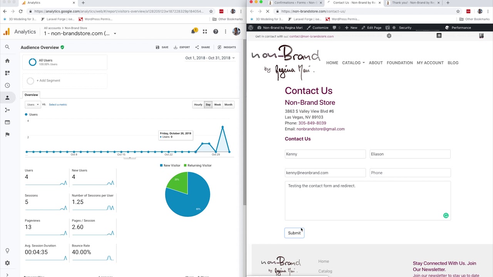Click Select a metric link
The width and height of the screenshot is (493, 277).
pyautogui.click(x=58, y=105)
